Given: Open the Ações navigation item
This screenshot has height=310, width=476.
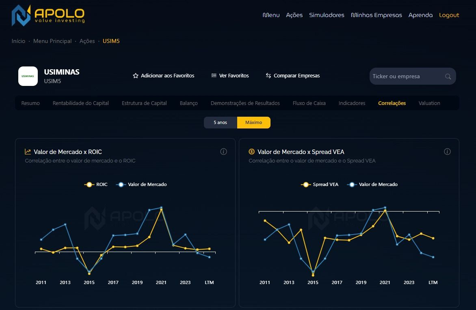Looking at the screenshot, I should pyautogui.click(x=294, y=15).
